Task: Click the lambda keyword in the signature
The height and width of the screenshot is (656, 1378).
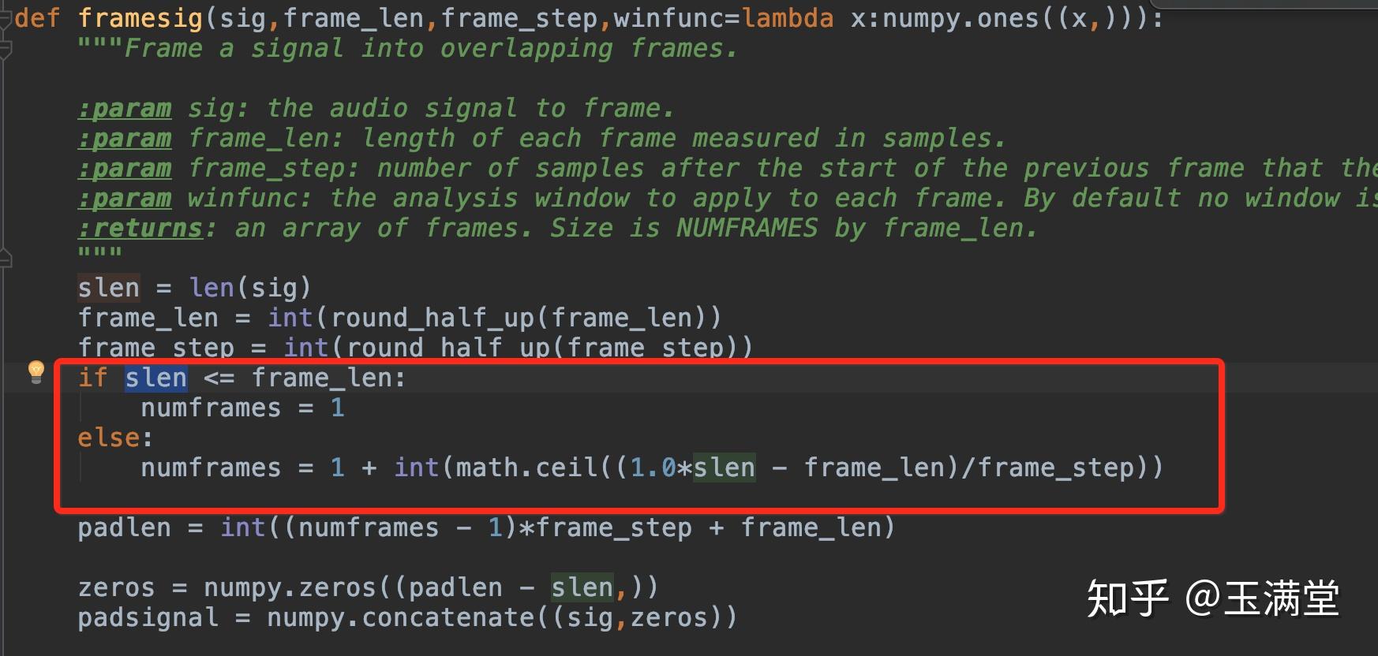Action: pos(787,17)
